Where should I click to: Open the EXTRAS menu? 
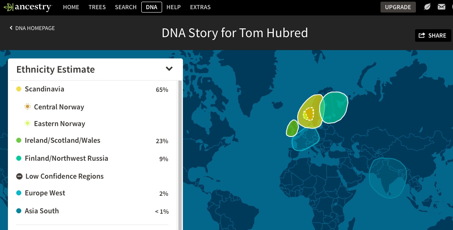point(200,7)
